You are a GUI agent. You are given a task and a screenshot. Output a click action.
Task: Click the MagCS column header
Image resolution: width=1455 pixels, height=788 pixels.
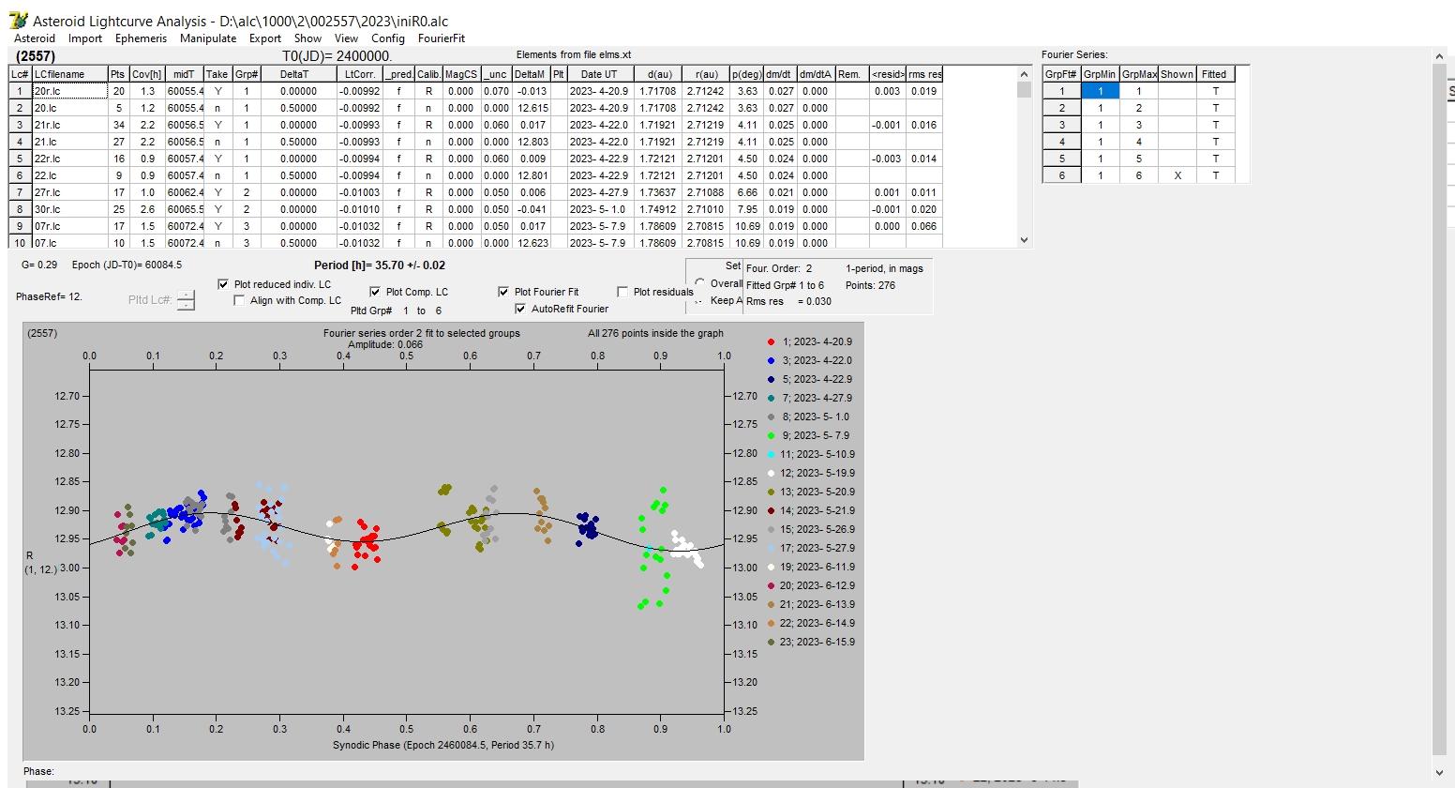460,74
